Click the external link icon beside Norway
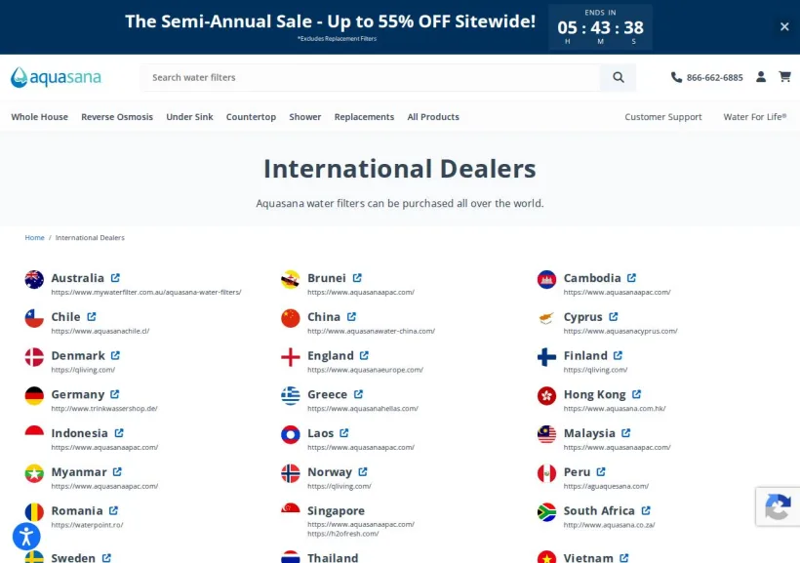The width and height of the screenshot is (800, 563). point(363,471)
